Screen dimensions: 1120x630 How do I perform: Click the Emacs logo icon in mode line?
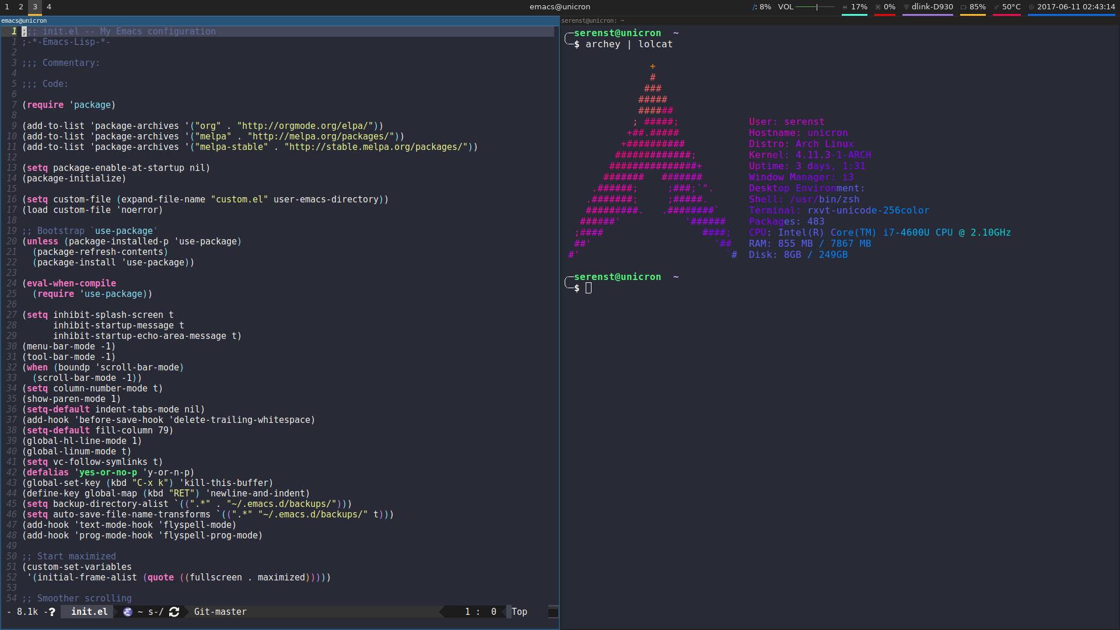click(x=128, y=612)
